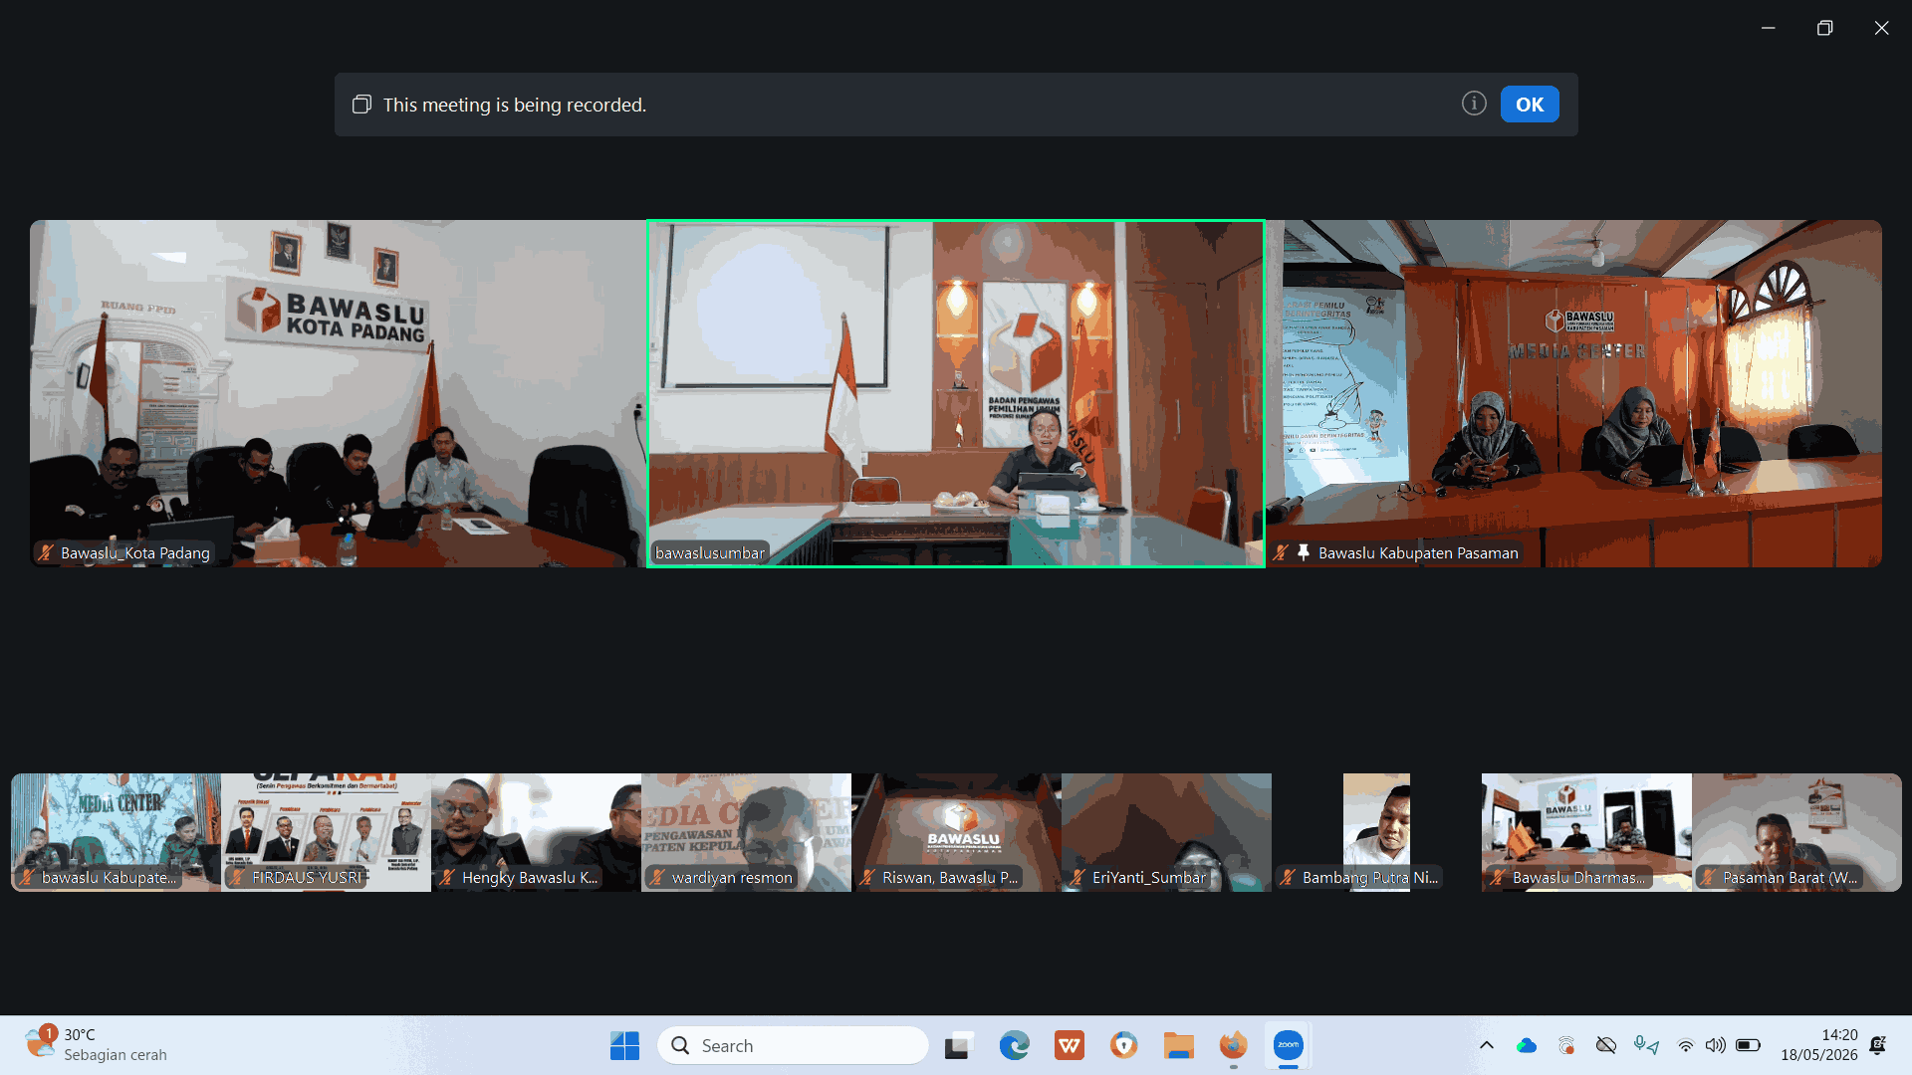The height and width of the screenshot is (1075, 1912).
Task: Switch to Firefox on the taskbar
Action: click(1233, 1045)
